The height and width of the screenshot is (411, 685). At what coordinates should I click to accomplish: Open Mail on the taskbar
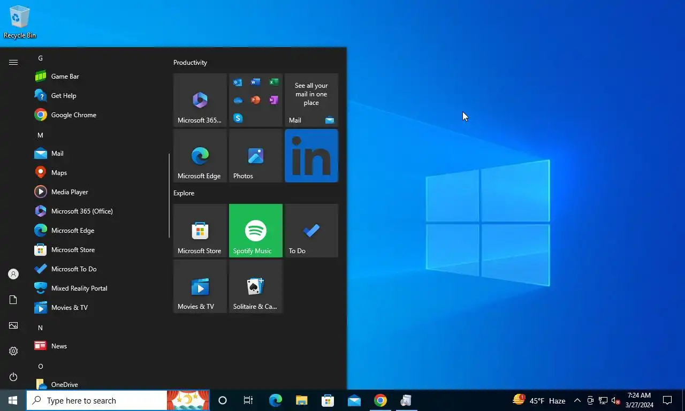tap(354, 400)
